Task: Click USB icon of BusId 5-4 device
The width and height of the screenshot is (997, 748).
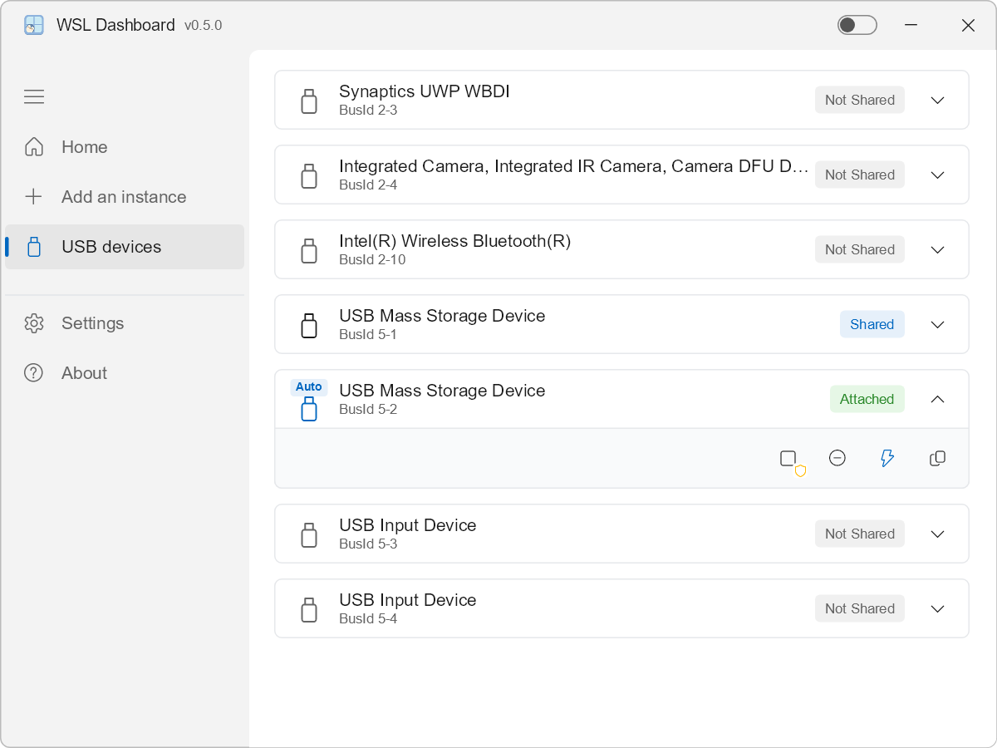Action: (x=309, y=610)
